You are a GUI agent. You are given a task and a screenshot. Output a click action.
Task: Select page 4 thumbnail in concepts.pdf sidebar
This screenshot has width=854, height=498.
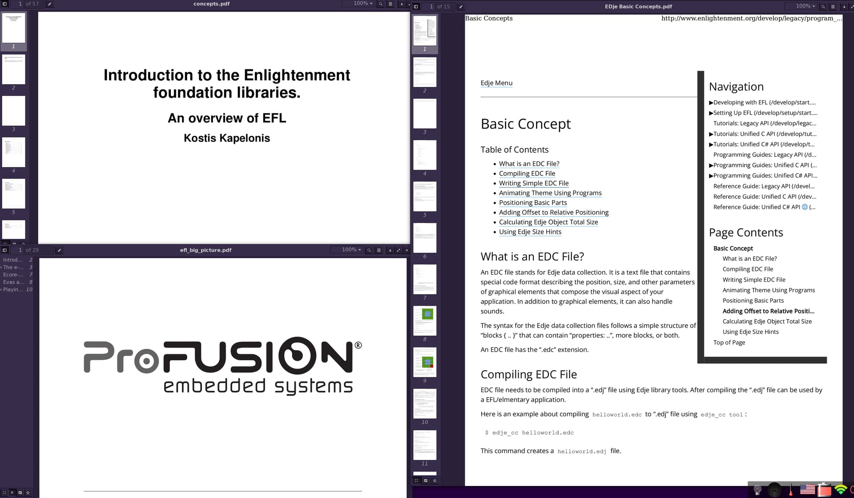coord(13,152)
